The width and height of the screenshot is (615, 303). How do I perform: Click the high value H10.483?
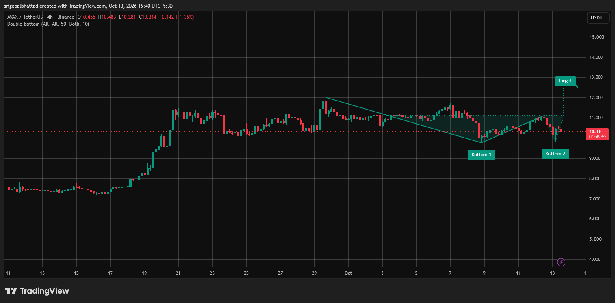click(x=106, y=17)
